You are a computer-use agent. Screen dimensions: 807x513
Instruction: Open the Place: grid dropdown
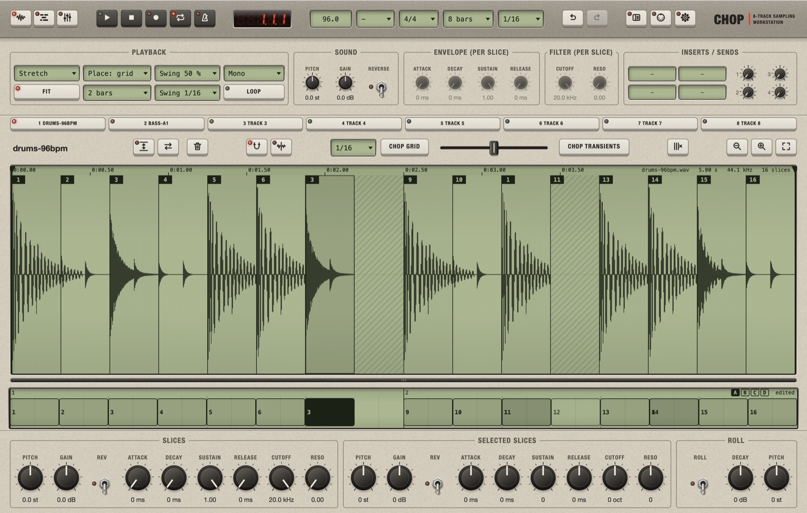pyautogui.click(x=117, y=74)
